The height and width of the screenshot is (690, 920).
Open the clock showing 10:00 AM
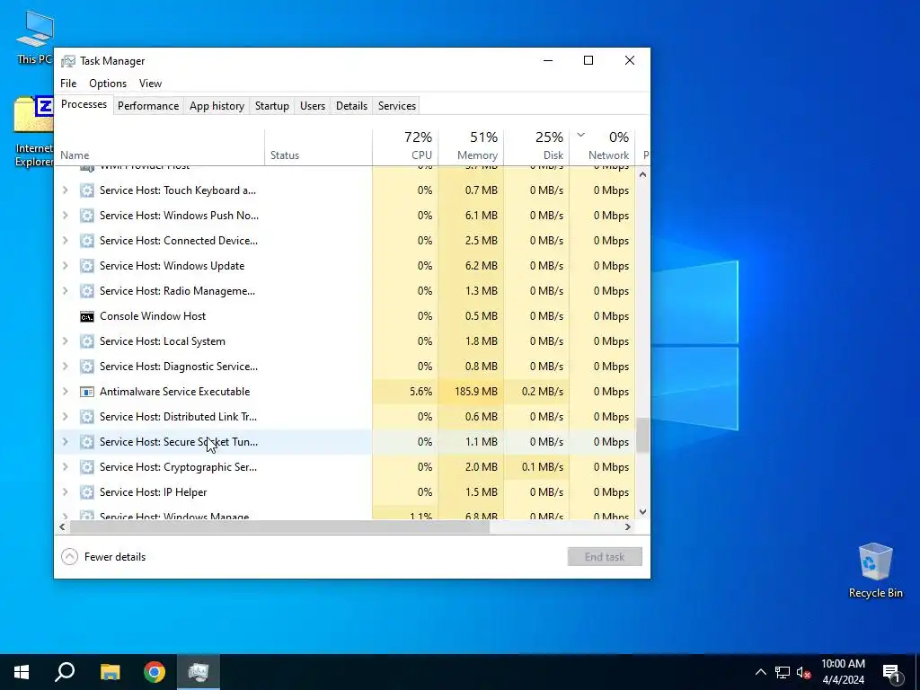click(843, 672)
